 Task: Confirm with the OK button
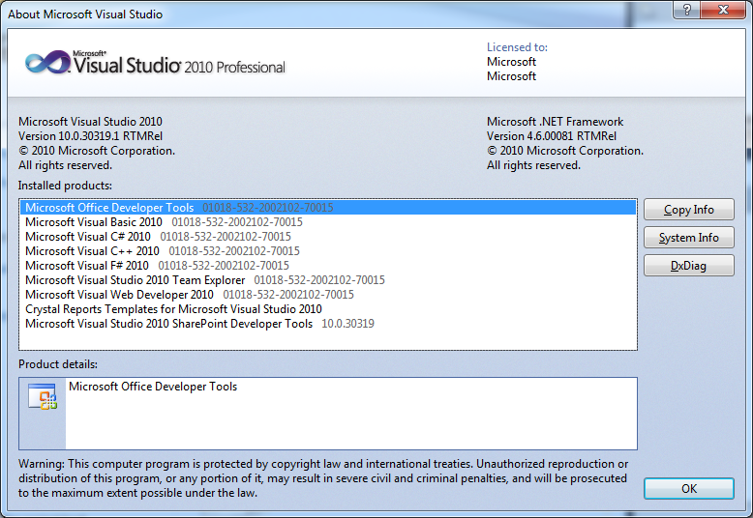(688, 489)
